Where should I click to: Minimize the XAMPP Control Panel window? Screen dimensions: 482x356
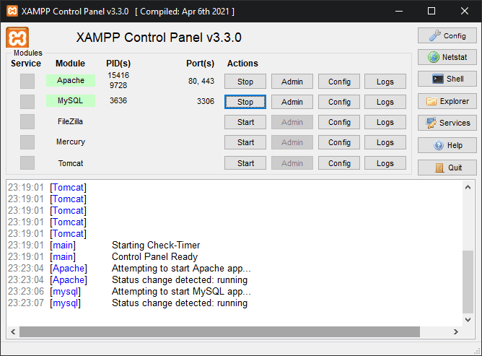click(399, 11)
